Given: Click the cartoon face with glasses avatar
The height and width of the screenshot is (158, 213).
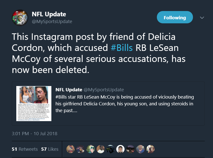Looking at the screenshot, I should [120, 149].
